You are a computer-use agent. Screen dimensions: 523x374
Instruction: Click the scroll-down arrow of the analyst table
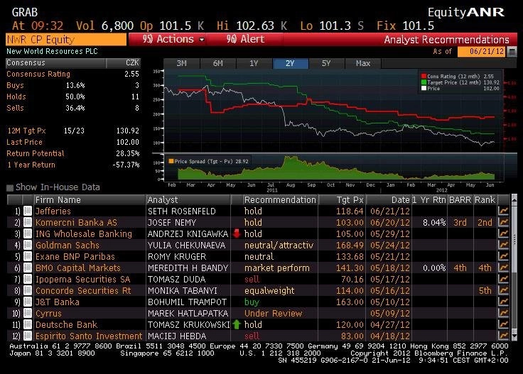click(x=514, y=336)
